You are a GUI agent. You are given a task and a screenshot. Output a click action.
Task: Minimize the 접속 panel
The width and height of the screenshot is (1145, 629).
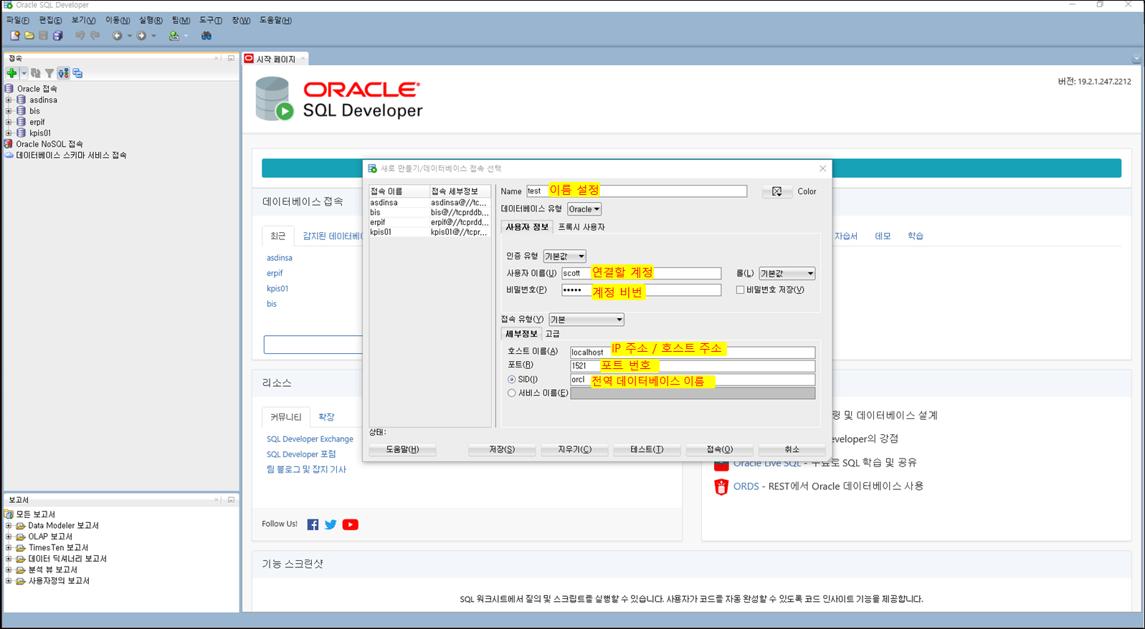(x=231, y=58)
